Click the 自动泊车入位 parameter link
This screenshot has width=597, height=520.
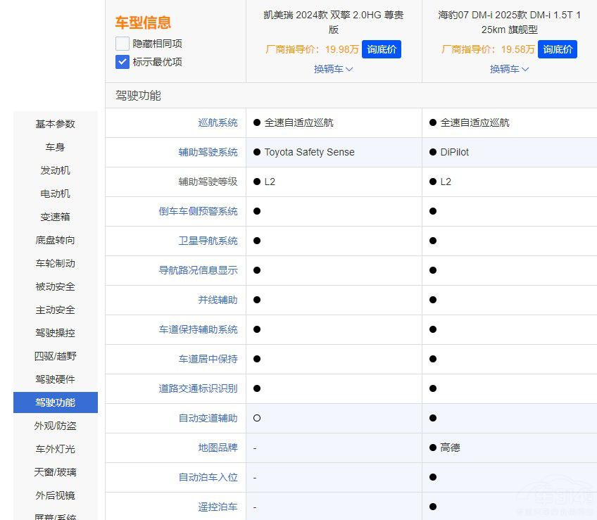[x=208, y=477]
